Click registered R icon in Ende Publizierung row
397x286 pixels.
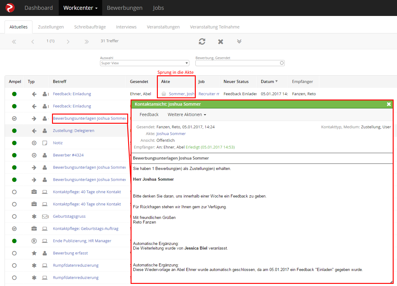(x=34, y=241)
